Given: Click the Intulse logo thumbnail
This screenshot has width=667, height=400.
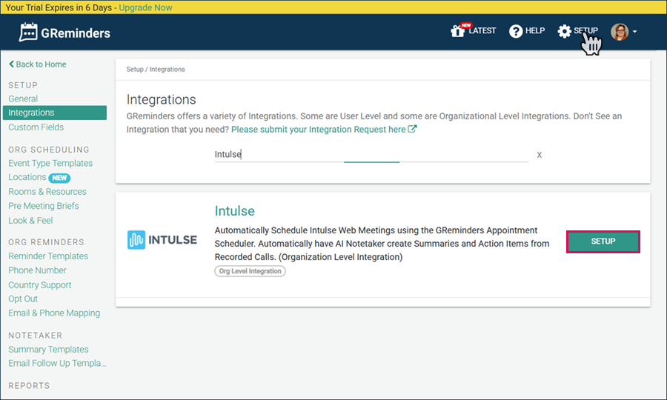Looking at the screenshot, I should click(162, 240).
